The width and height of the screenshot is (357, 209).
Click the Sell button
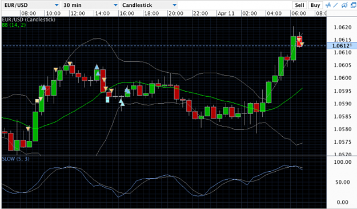pos(299,5)
